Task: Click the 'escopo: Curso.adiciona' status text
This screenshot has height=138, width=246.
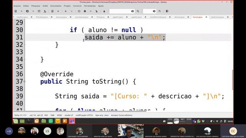Action: 121,115
